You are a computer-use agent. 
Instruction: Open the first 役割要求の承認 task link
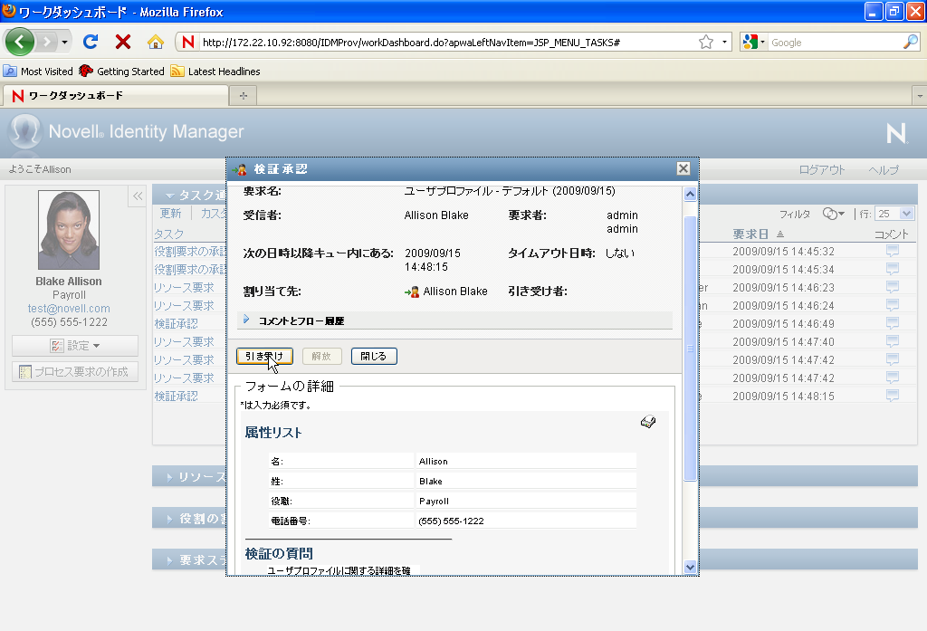pos(190,251)
